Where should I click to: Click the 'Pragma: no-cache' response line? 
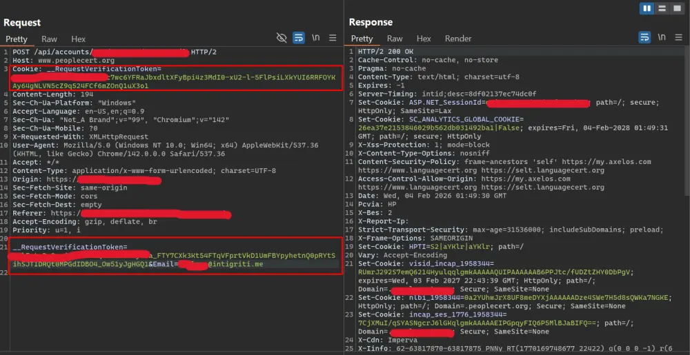[x=392, y=68]
